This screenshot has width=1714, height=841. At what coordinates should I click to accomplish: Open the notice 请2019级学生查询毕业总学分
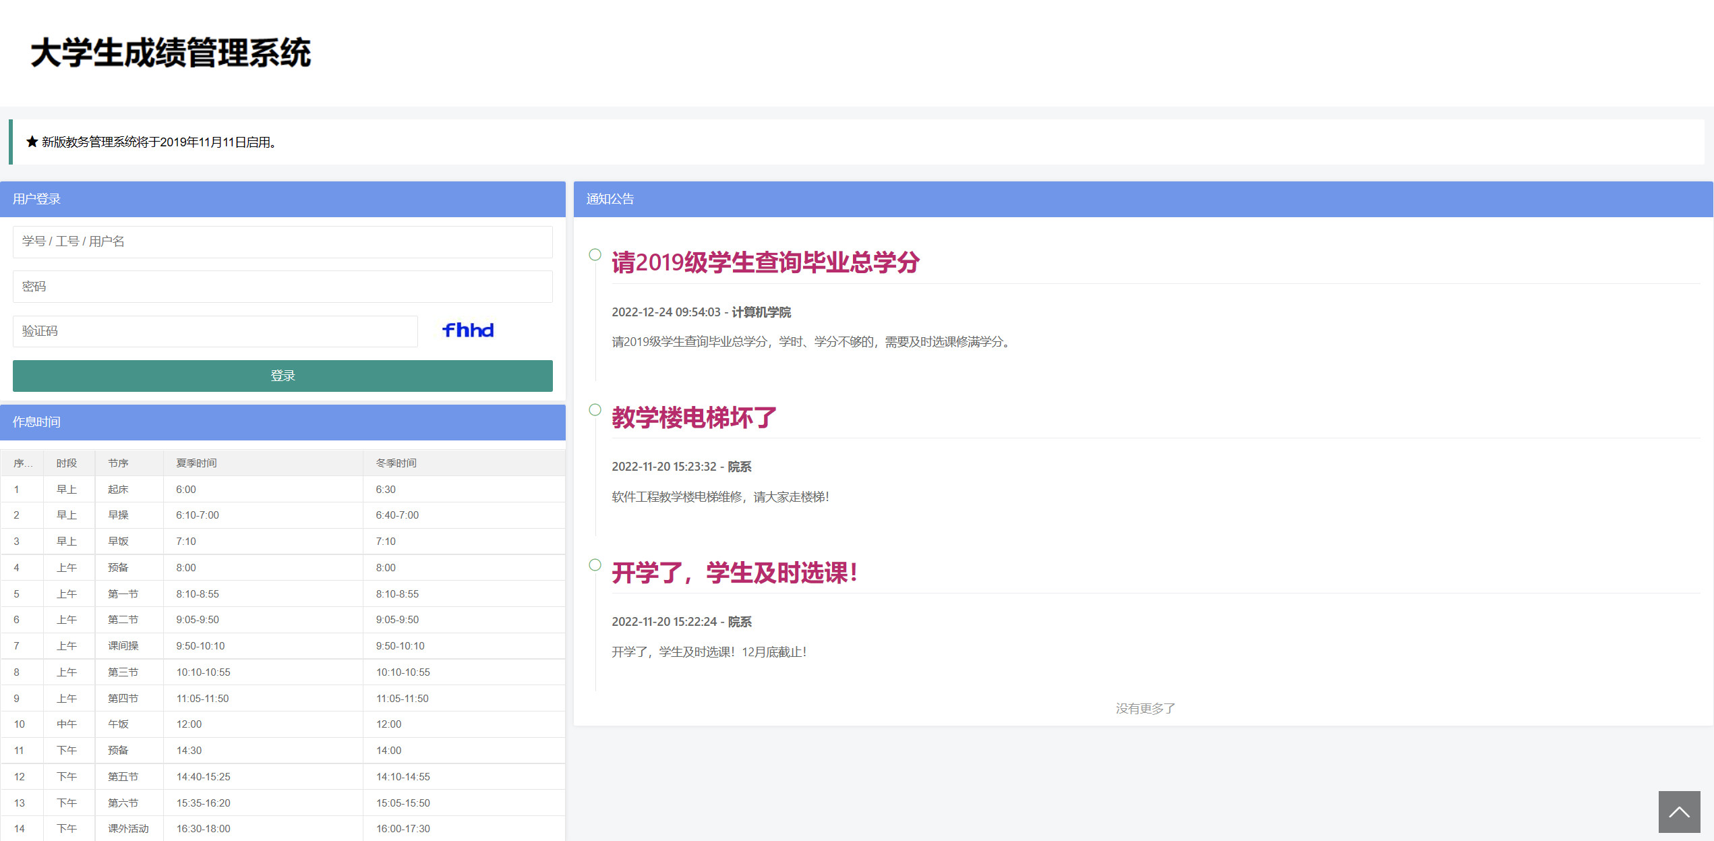point(765,262)
